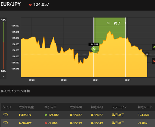Click the red down arrow beside 71.856
155x127 pixels.
tap(46, 123)
